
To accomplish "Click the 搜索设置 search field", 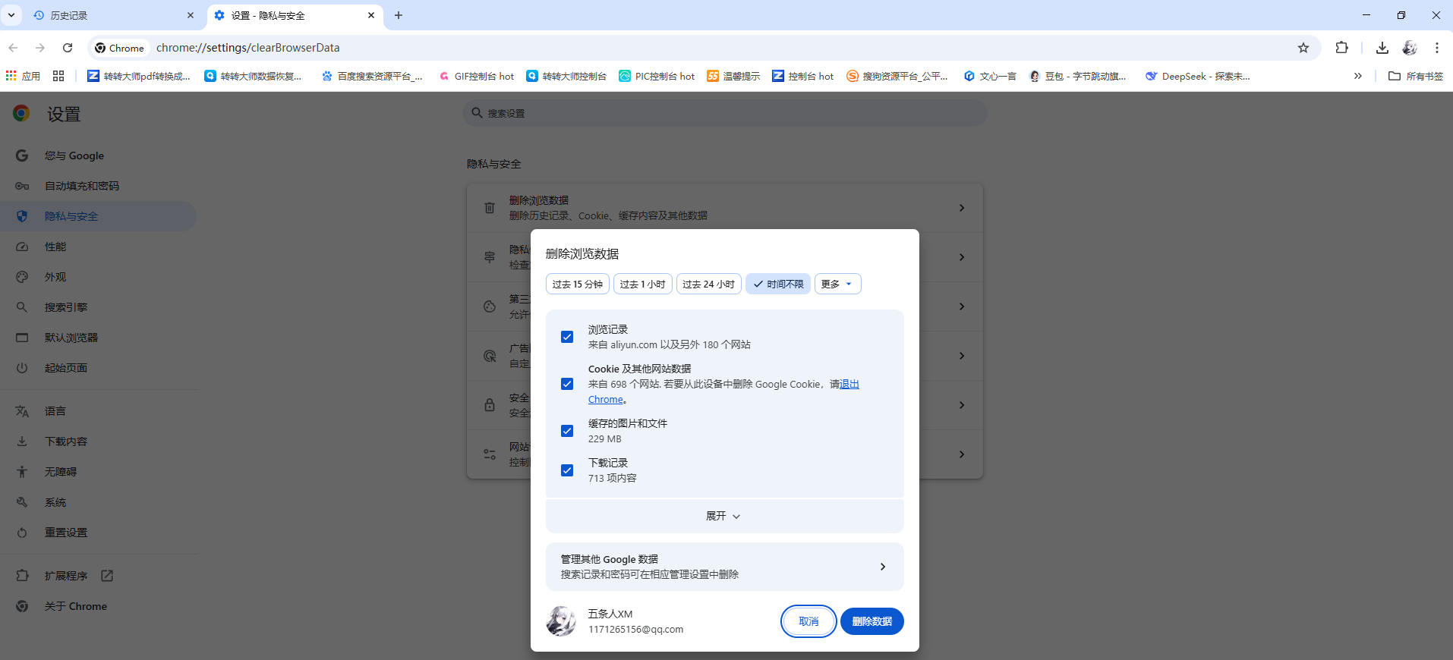I will tap(725, 113).
